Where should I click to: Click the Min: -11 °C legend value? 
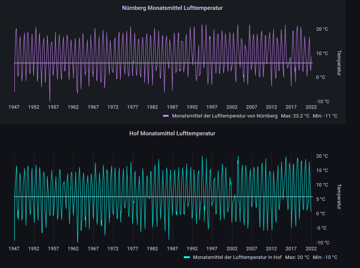click(x=325, y=116)
